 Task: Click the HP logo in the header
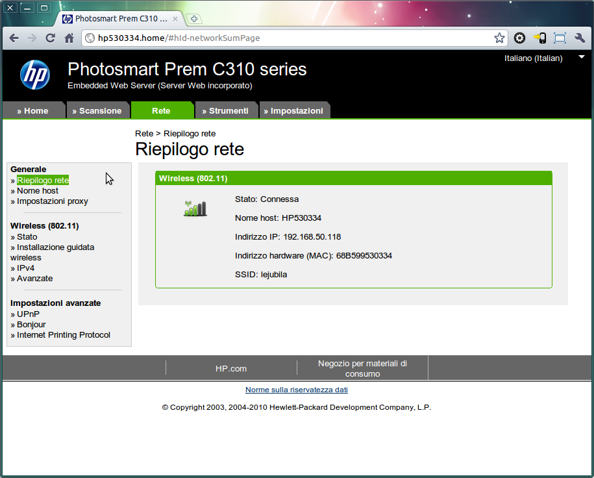click(x=35, y=75)
